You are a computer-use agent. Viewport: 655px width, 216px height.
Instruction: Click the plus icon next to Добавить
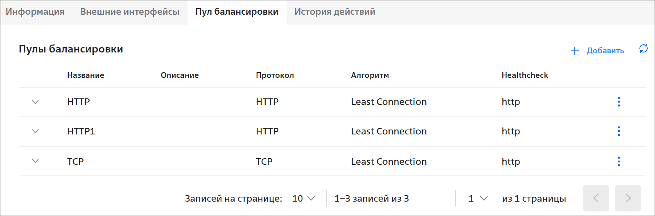575,51
